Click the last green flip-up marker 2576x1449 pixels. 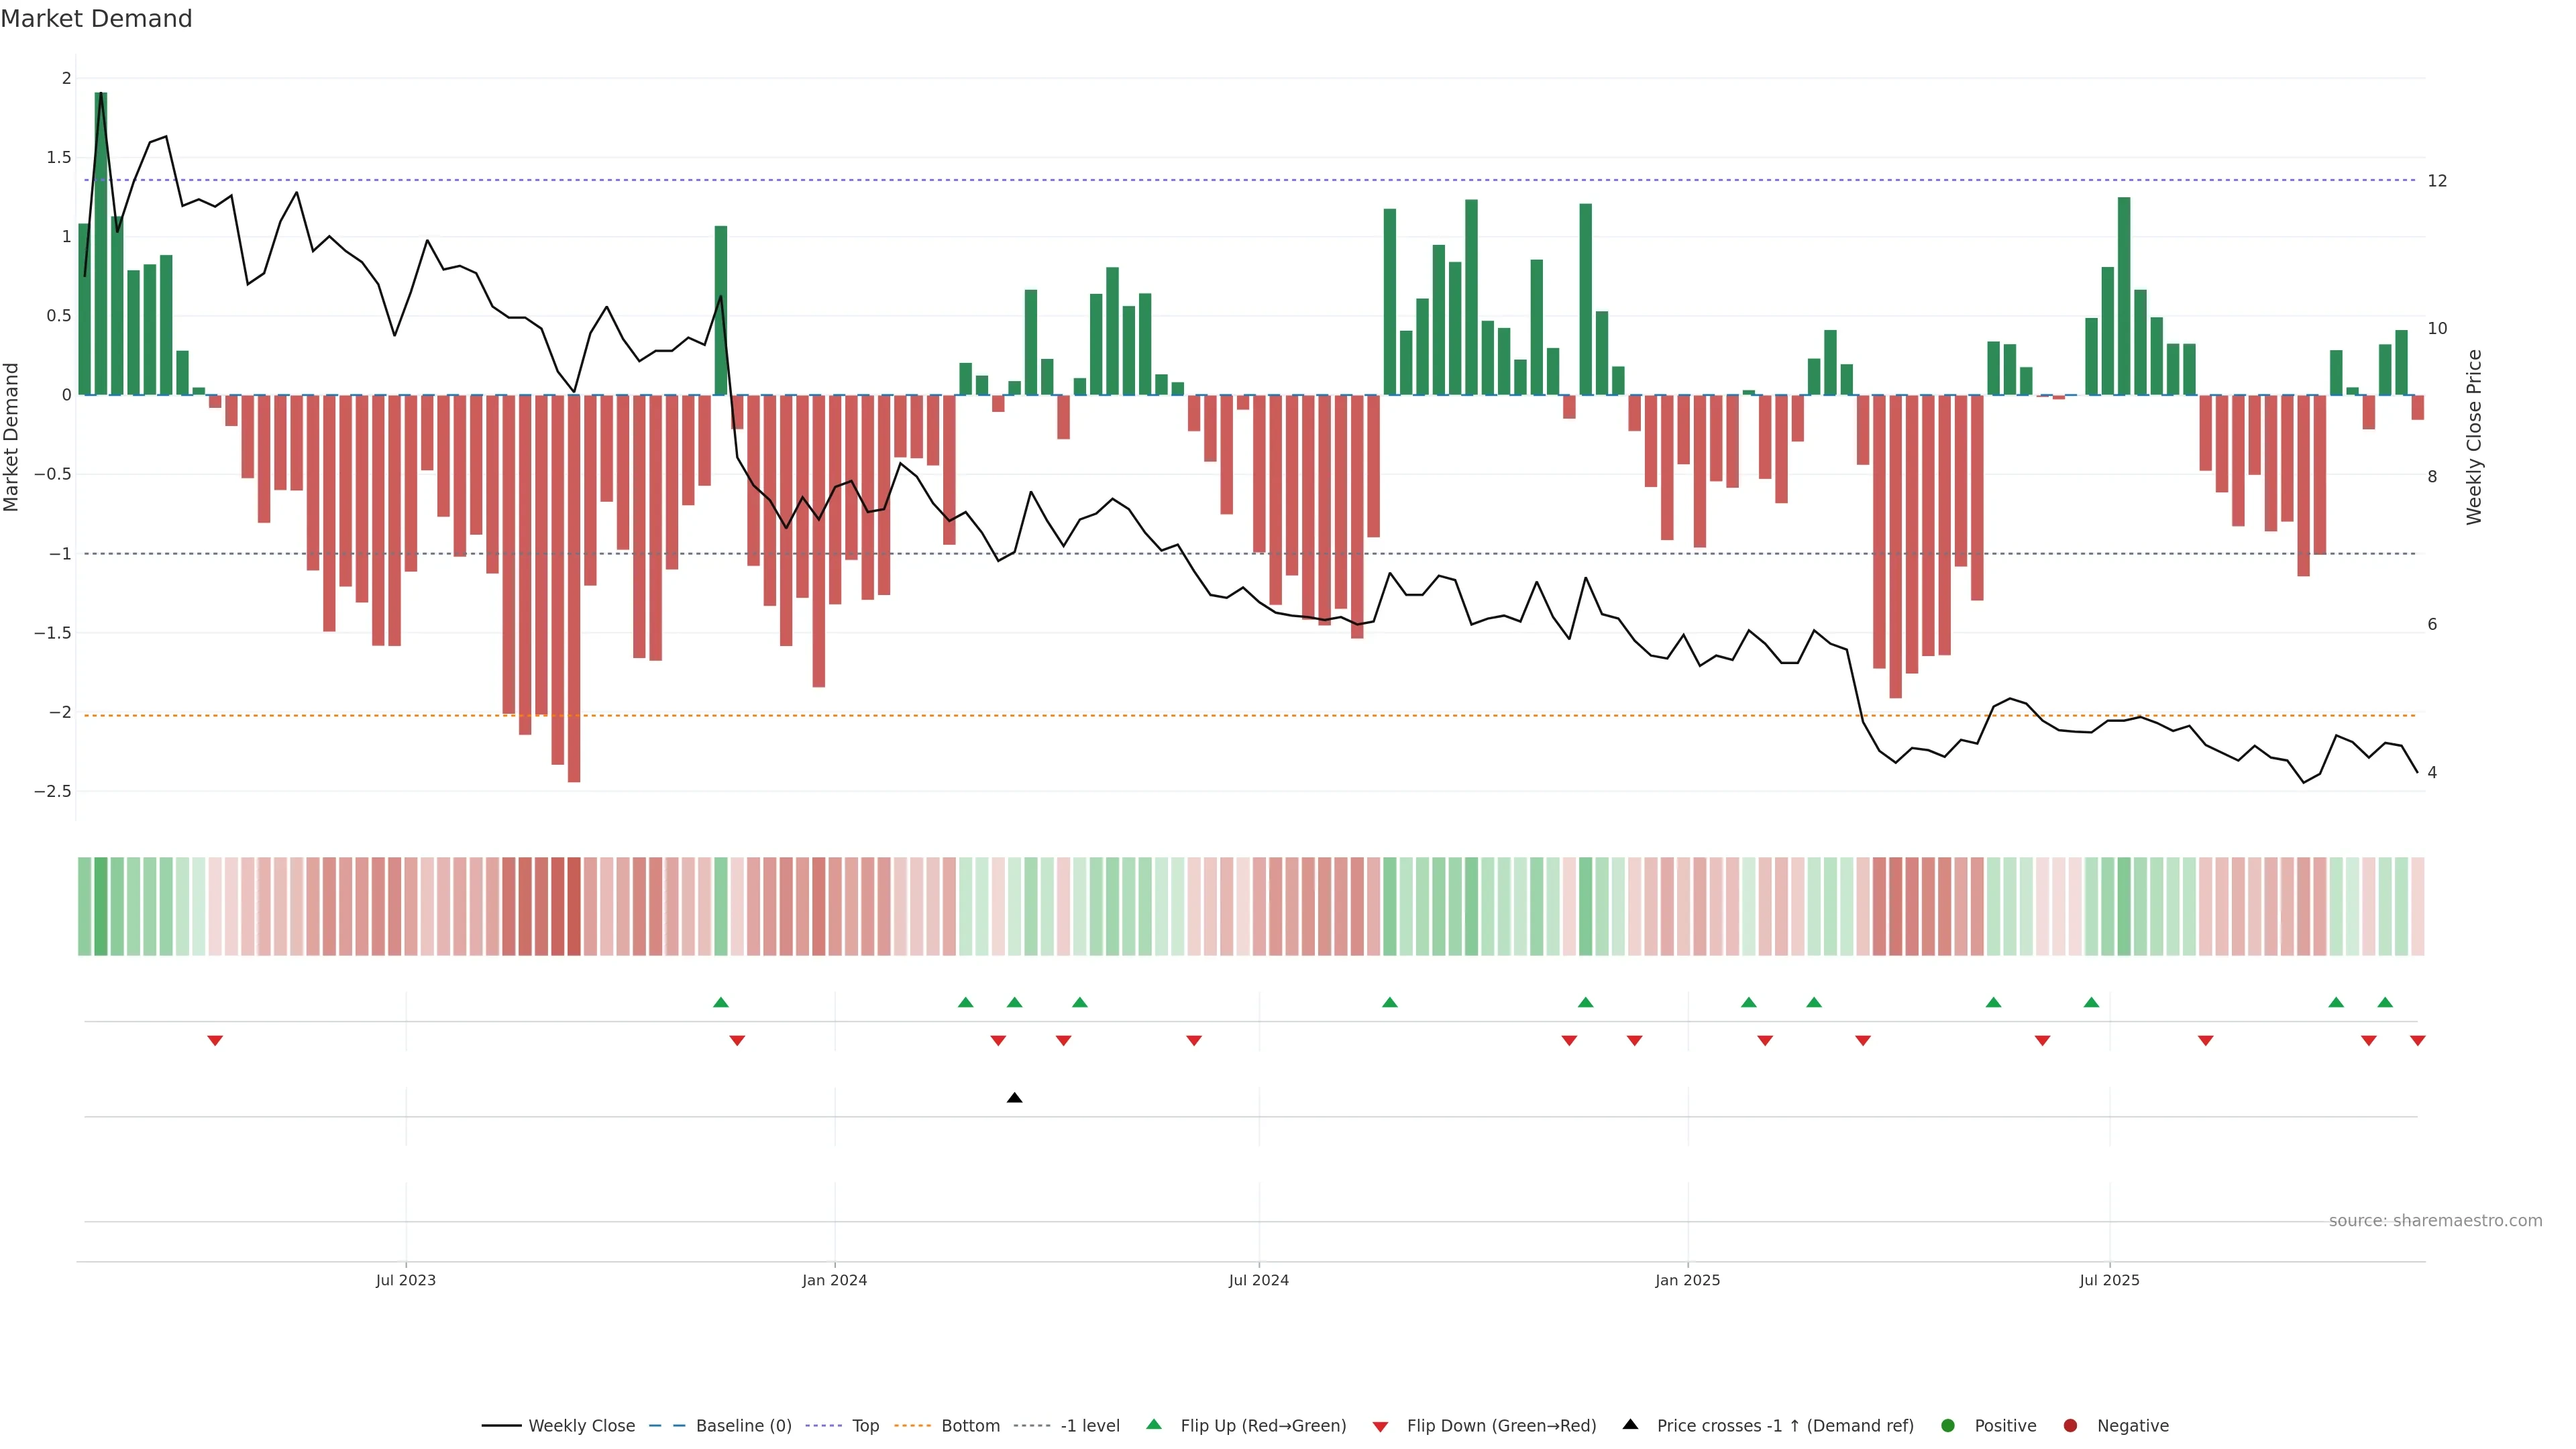click(x=2385, y=1002)
